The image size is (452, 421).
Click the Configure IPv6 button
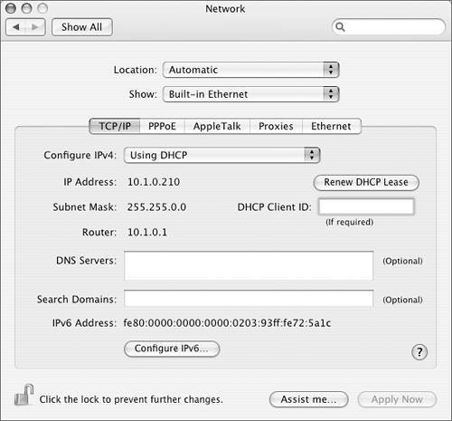point(172,349)
